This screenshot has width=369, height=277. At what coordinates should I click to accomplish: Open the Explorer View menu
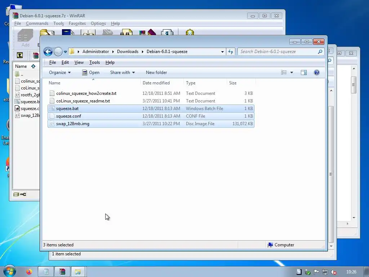click(79, 62)
